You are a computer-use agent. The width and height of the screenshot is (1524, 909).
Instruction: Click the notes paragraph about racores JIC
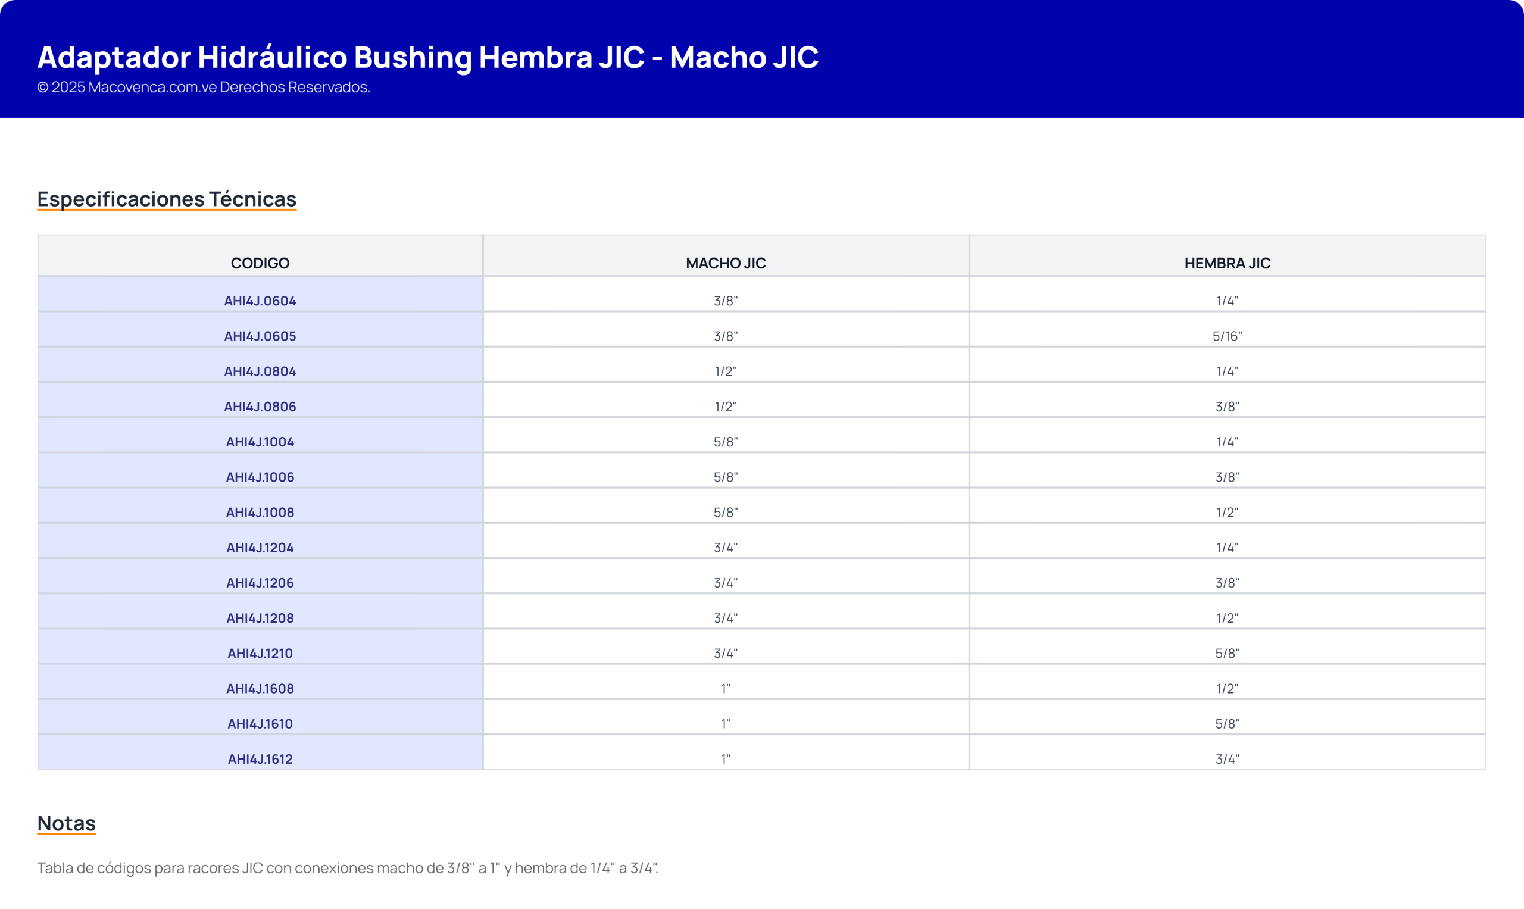pyautogui.click(x=347, y=868)
